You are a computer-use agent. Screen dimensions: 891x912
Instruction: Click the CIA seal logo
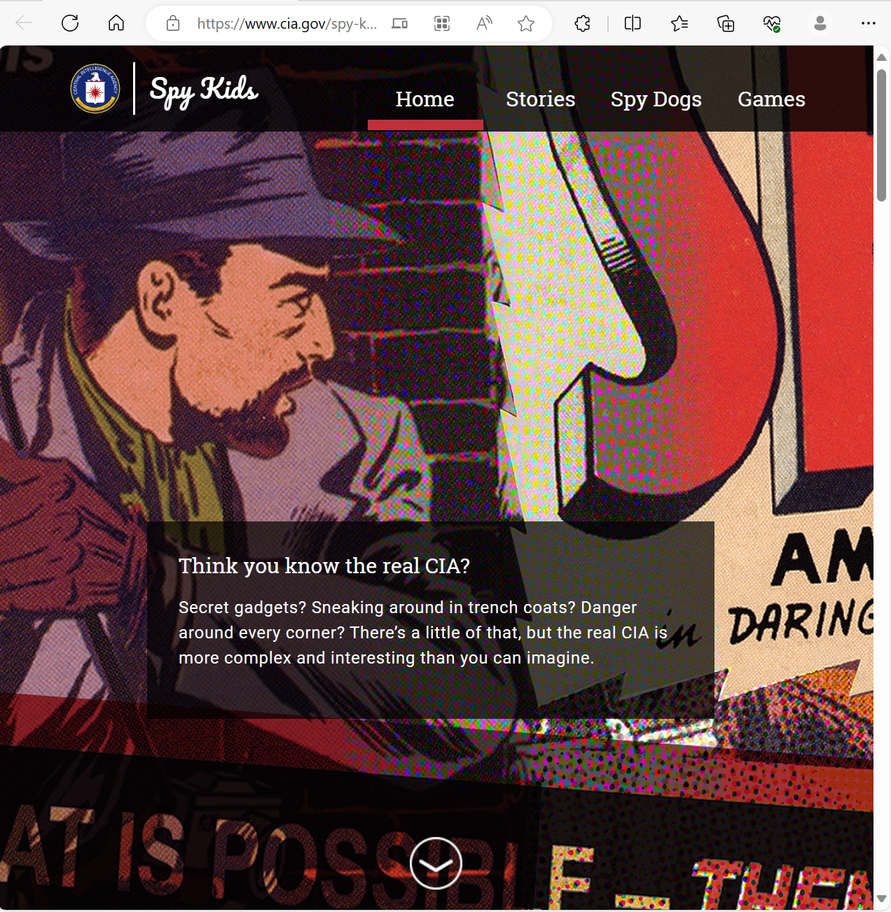[x=95, y=89]
